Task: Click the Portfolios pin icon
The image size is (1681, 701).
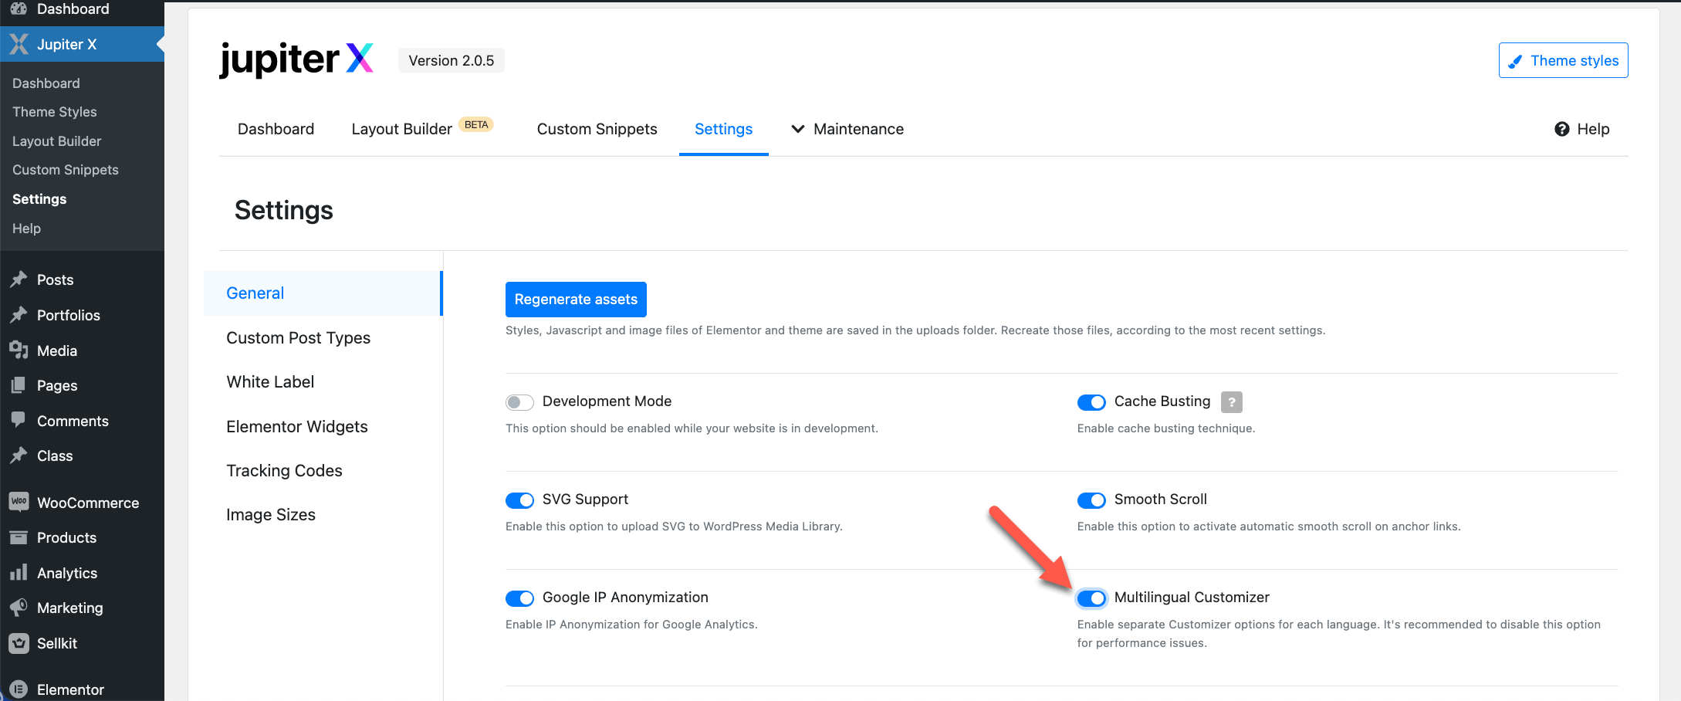Action: coord(19,315)
